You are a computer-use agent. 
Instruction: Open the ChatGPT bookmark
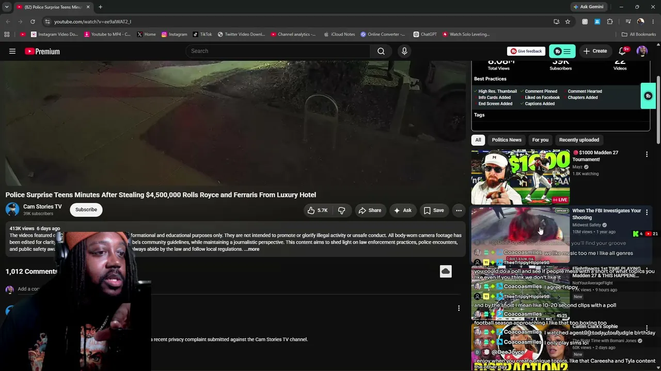425,35
